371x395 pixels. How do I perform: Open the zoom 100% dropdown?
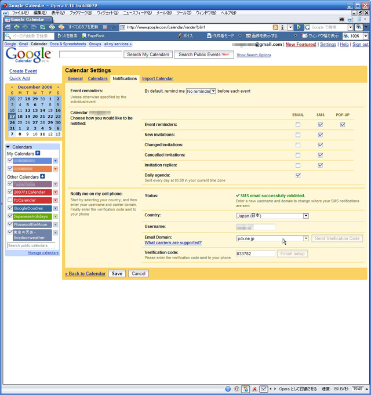click(x=366, y=36)
